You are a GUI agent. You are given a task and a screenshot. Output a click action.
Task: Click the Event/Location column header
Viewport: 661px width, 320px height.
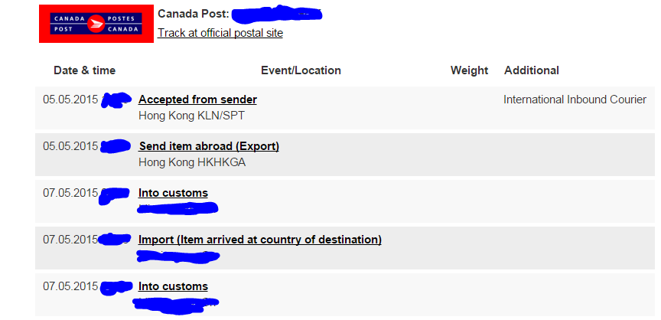tap(301, 70)
